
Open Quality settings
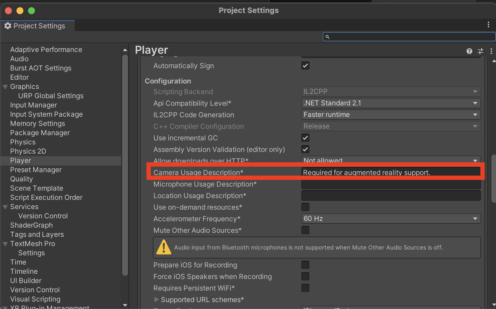[x=21, y=179]
